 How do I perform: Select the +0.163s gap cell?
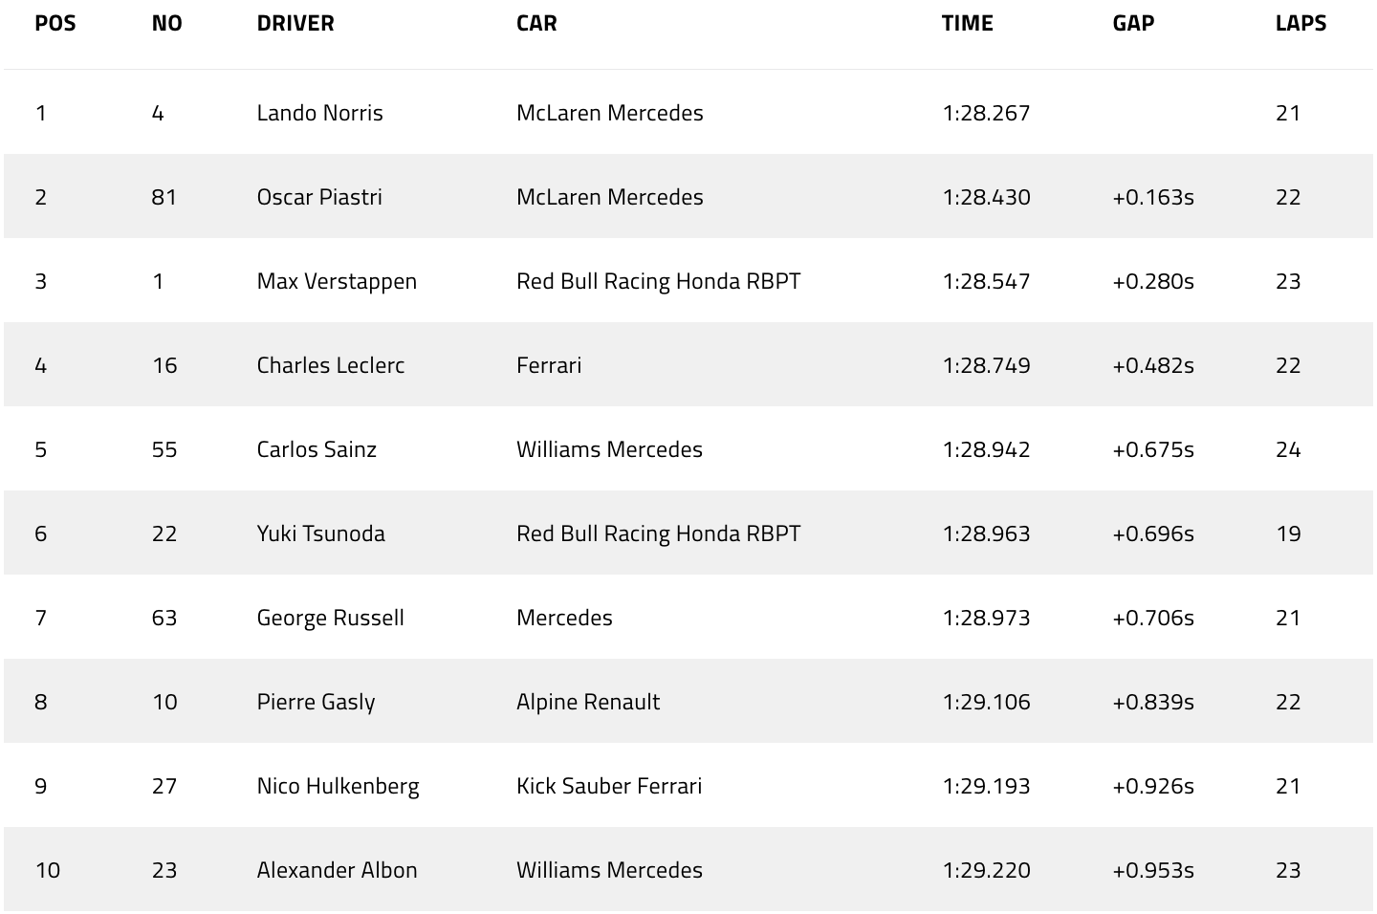pyautogui.click(x=1153, y=197)
